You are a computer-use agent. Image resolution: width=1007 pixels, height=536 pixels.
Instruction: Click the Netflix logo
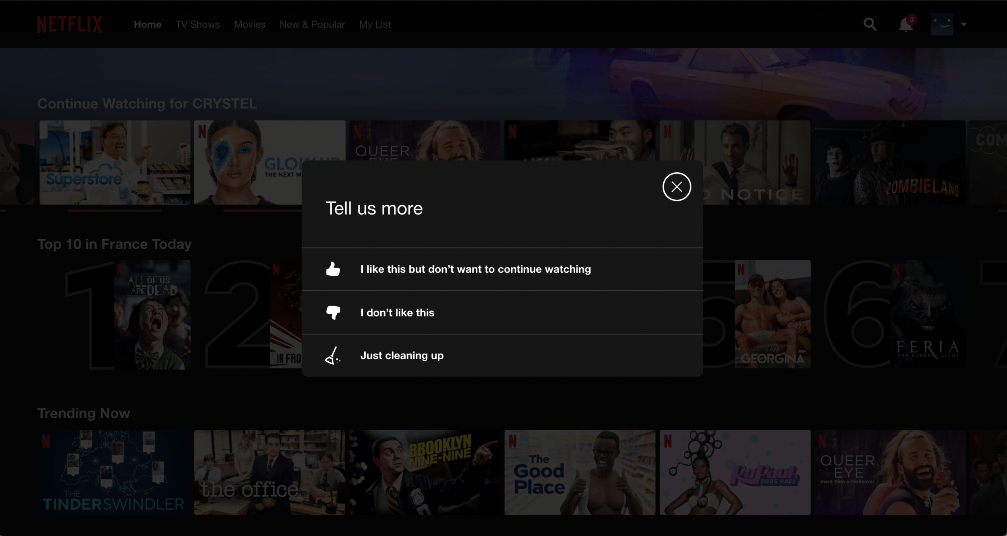(x=69, y=25)
